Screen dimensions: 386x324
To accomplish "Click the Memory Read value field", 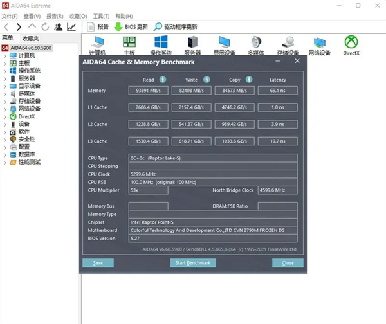I will (149, 91).
